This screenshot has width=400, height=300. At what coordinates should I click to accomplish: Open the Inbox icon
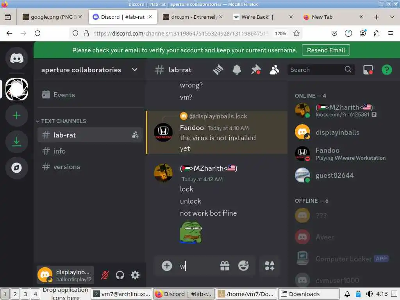(x=368, y=70)
